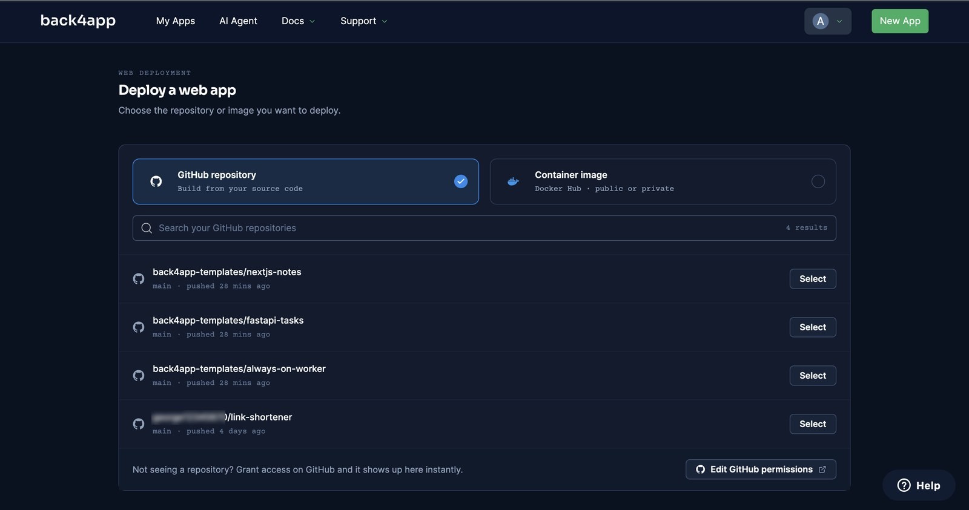The width and height of the screenshot is (969, 510).
Task: Click 'pushed 4 days ago' text
Action: point(226,431)
